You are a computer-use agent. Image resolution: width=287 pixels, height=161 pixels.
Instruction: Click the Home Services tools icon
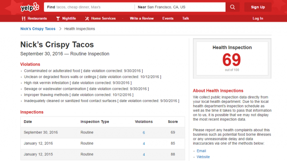point(87,18)
